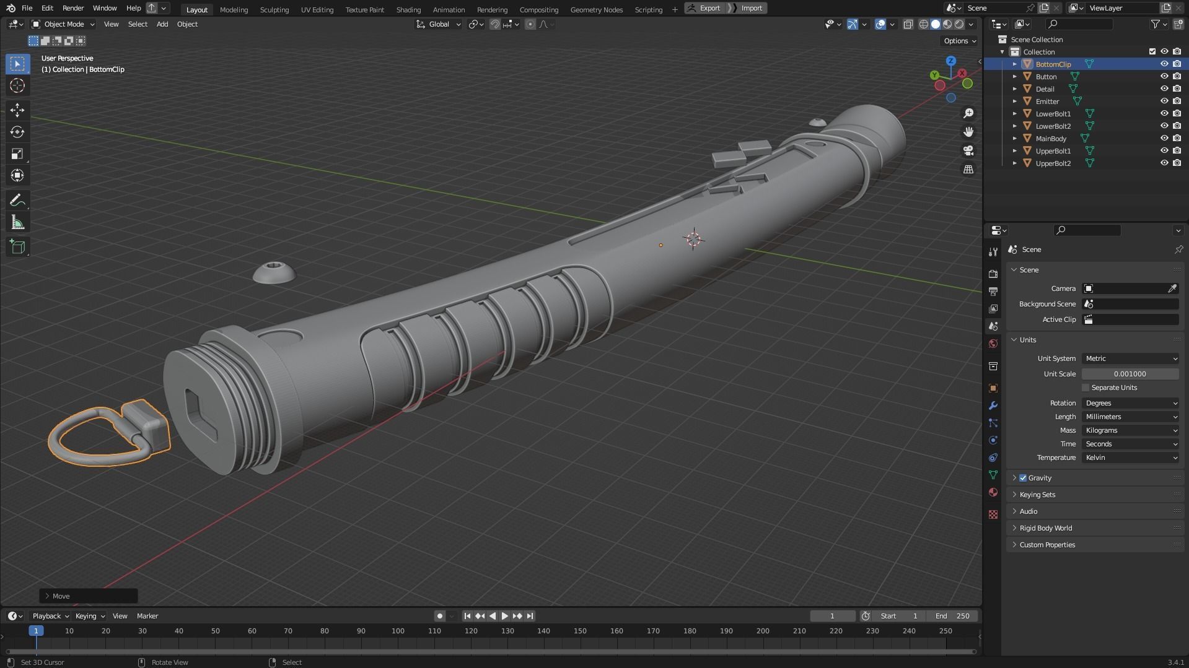
Task: Open the Object properties tab
Action: point(993,388)
